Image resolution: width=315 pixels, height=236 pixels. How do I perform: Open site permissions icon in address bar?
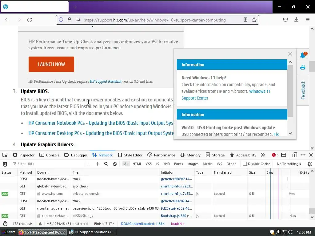coord(78,20)
